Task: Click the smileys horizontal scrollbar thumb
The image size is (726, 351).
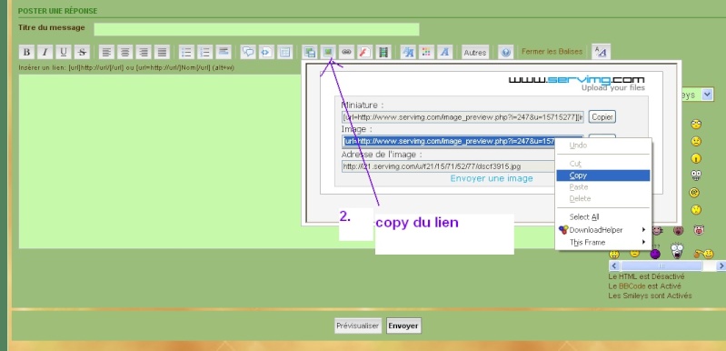Action: (x=661, y=266)
